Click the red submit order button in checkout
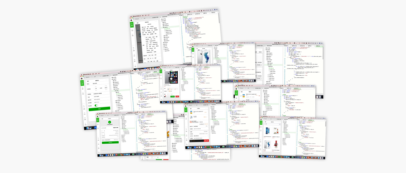Image resolution: width=406 pixels, height=173 pixels. tap(206, 141)
